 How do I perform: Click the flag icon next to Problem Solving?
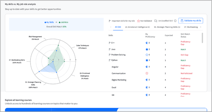[x=110, y=55]
